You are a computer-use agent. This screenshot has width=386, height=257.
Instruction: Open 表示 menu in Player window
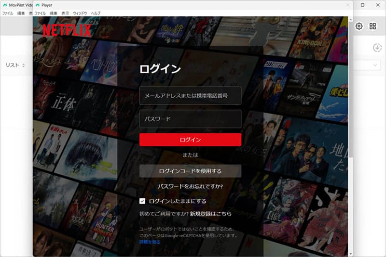click(65, 13)
